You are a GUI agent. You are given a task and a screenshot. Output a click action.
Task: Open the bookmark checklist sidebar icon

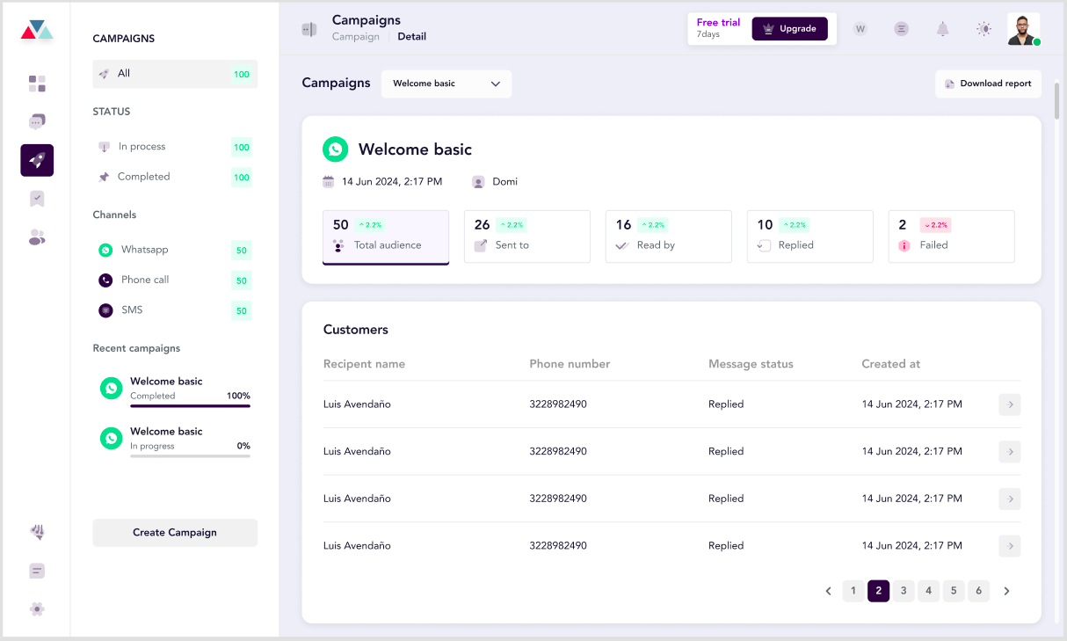(x=37, y=199)
